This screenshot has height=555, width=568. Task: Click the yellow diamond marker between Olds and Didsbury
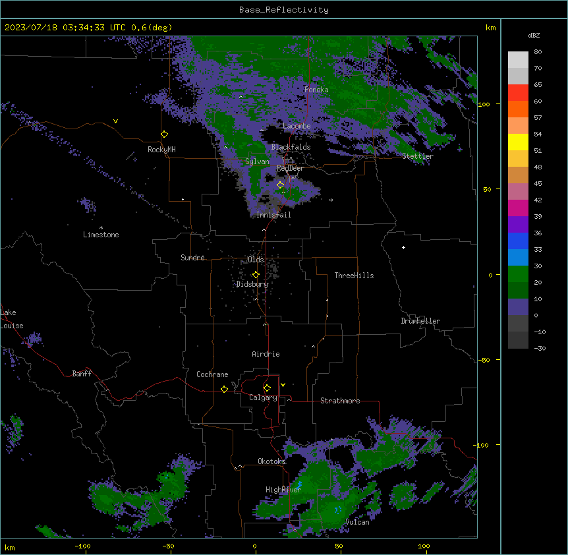256,275
